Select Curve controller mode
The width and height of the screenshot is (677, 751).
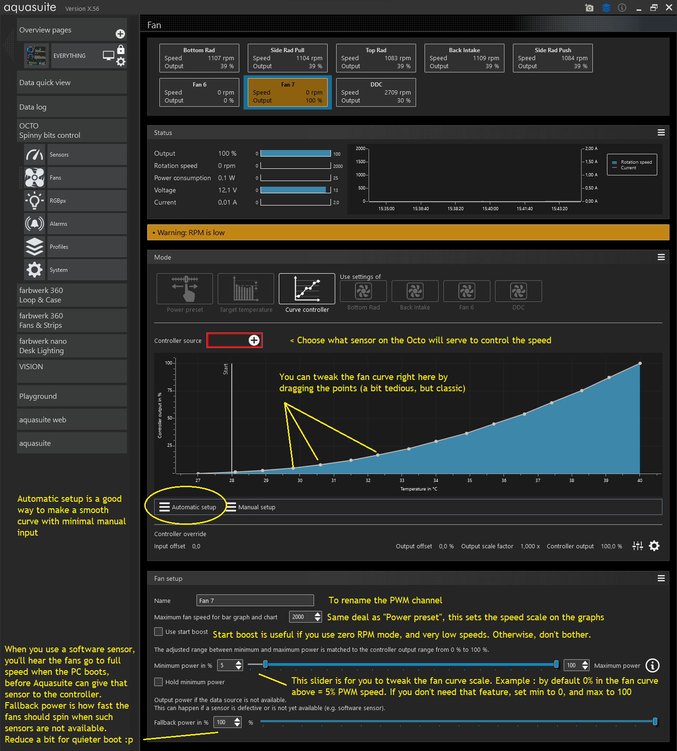coord(307,289)
